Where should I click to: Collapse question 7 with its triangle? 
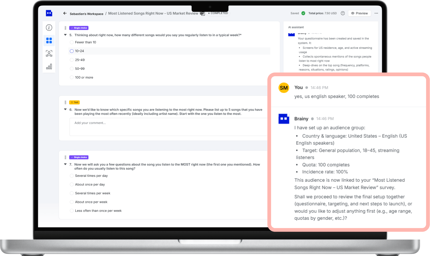(65, 164)
